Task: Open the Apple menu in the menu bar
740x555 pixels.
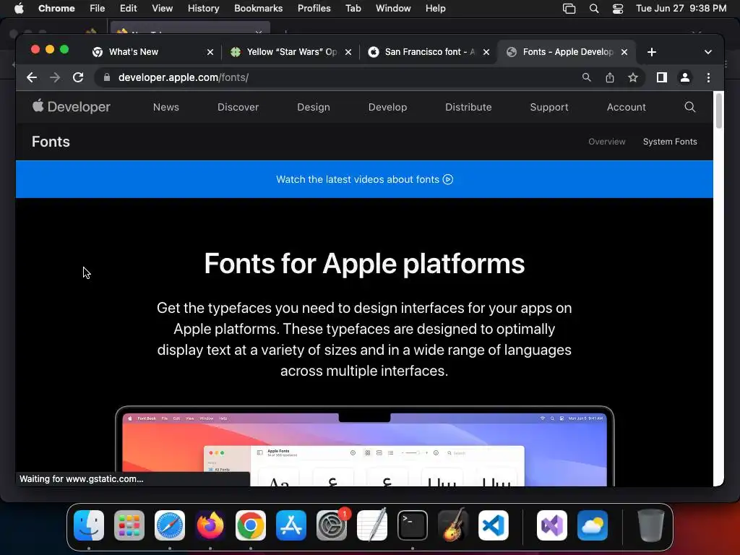Action: (19, 9)
